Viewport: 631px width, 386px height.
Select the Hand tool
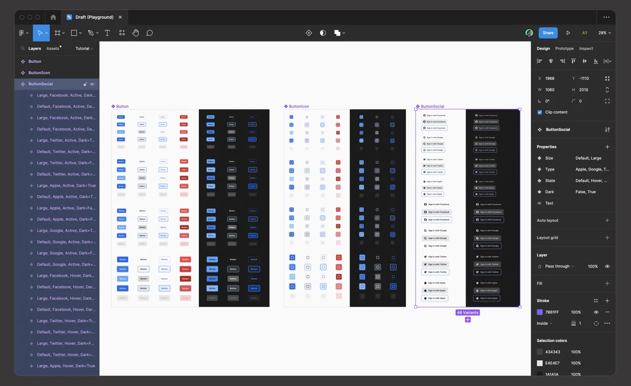(x=136, y=33)
